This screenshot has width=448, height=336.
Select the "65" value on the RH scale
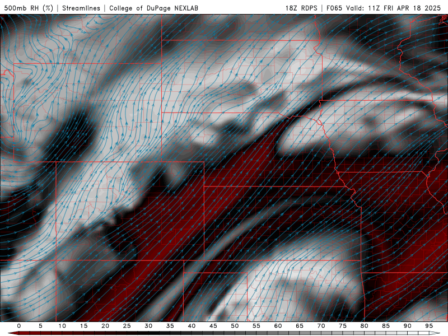pyautogui.click(x=300, y=326)
